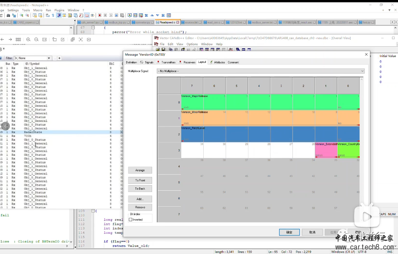The image size is (398, 254).
Task: Click the Monitoring eye icon in Notepad++ toolbar
Action: point(92,15)
